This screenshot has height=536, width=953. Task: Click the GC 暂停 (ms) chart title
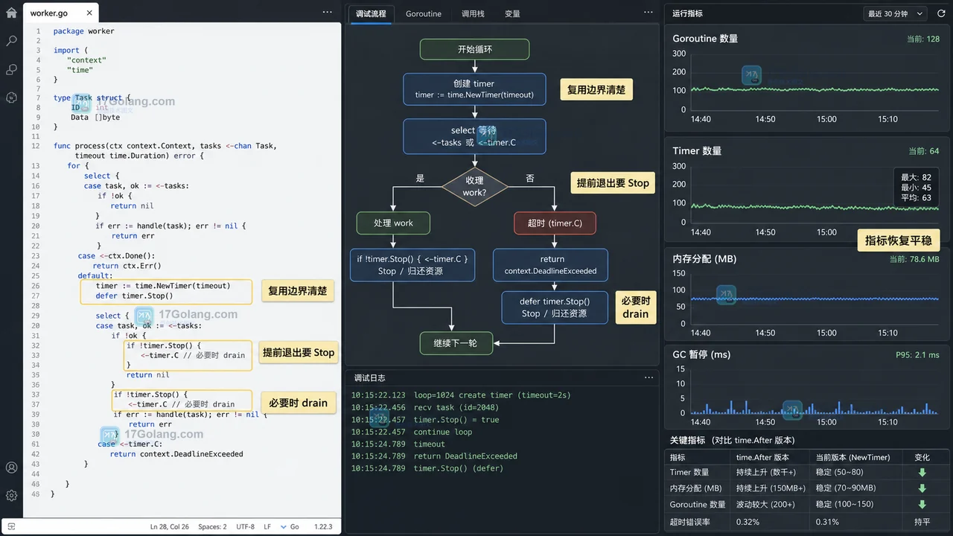click(701, 354)
